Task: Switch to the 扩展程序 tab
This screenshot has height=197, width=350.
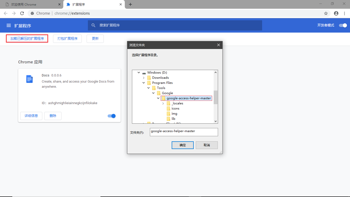Action: (x=94, y=5)
